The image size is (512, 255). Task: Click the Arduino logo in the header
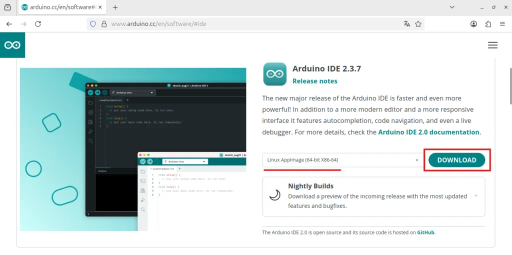12,45
